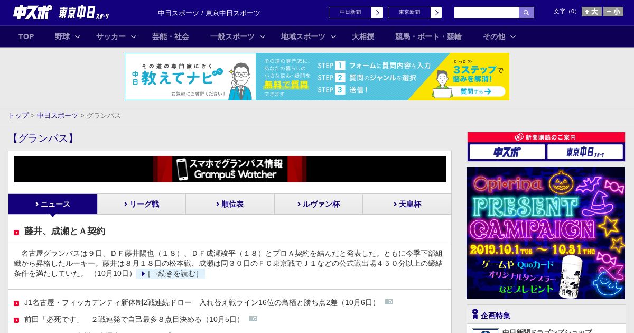Switch to the リーグ戦 tab
Screen dimensions: 634x333
[142, 204]
